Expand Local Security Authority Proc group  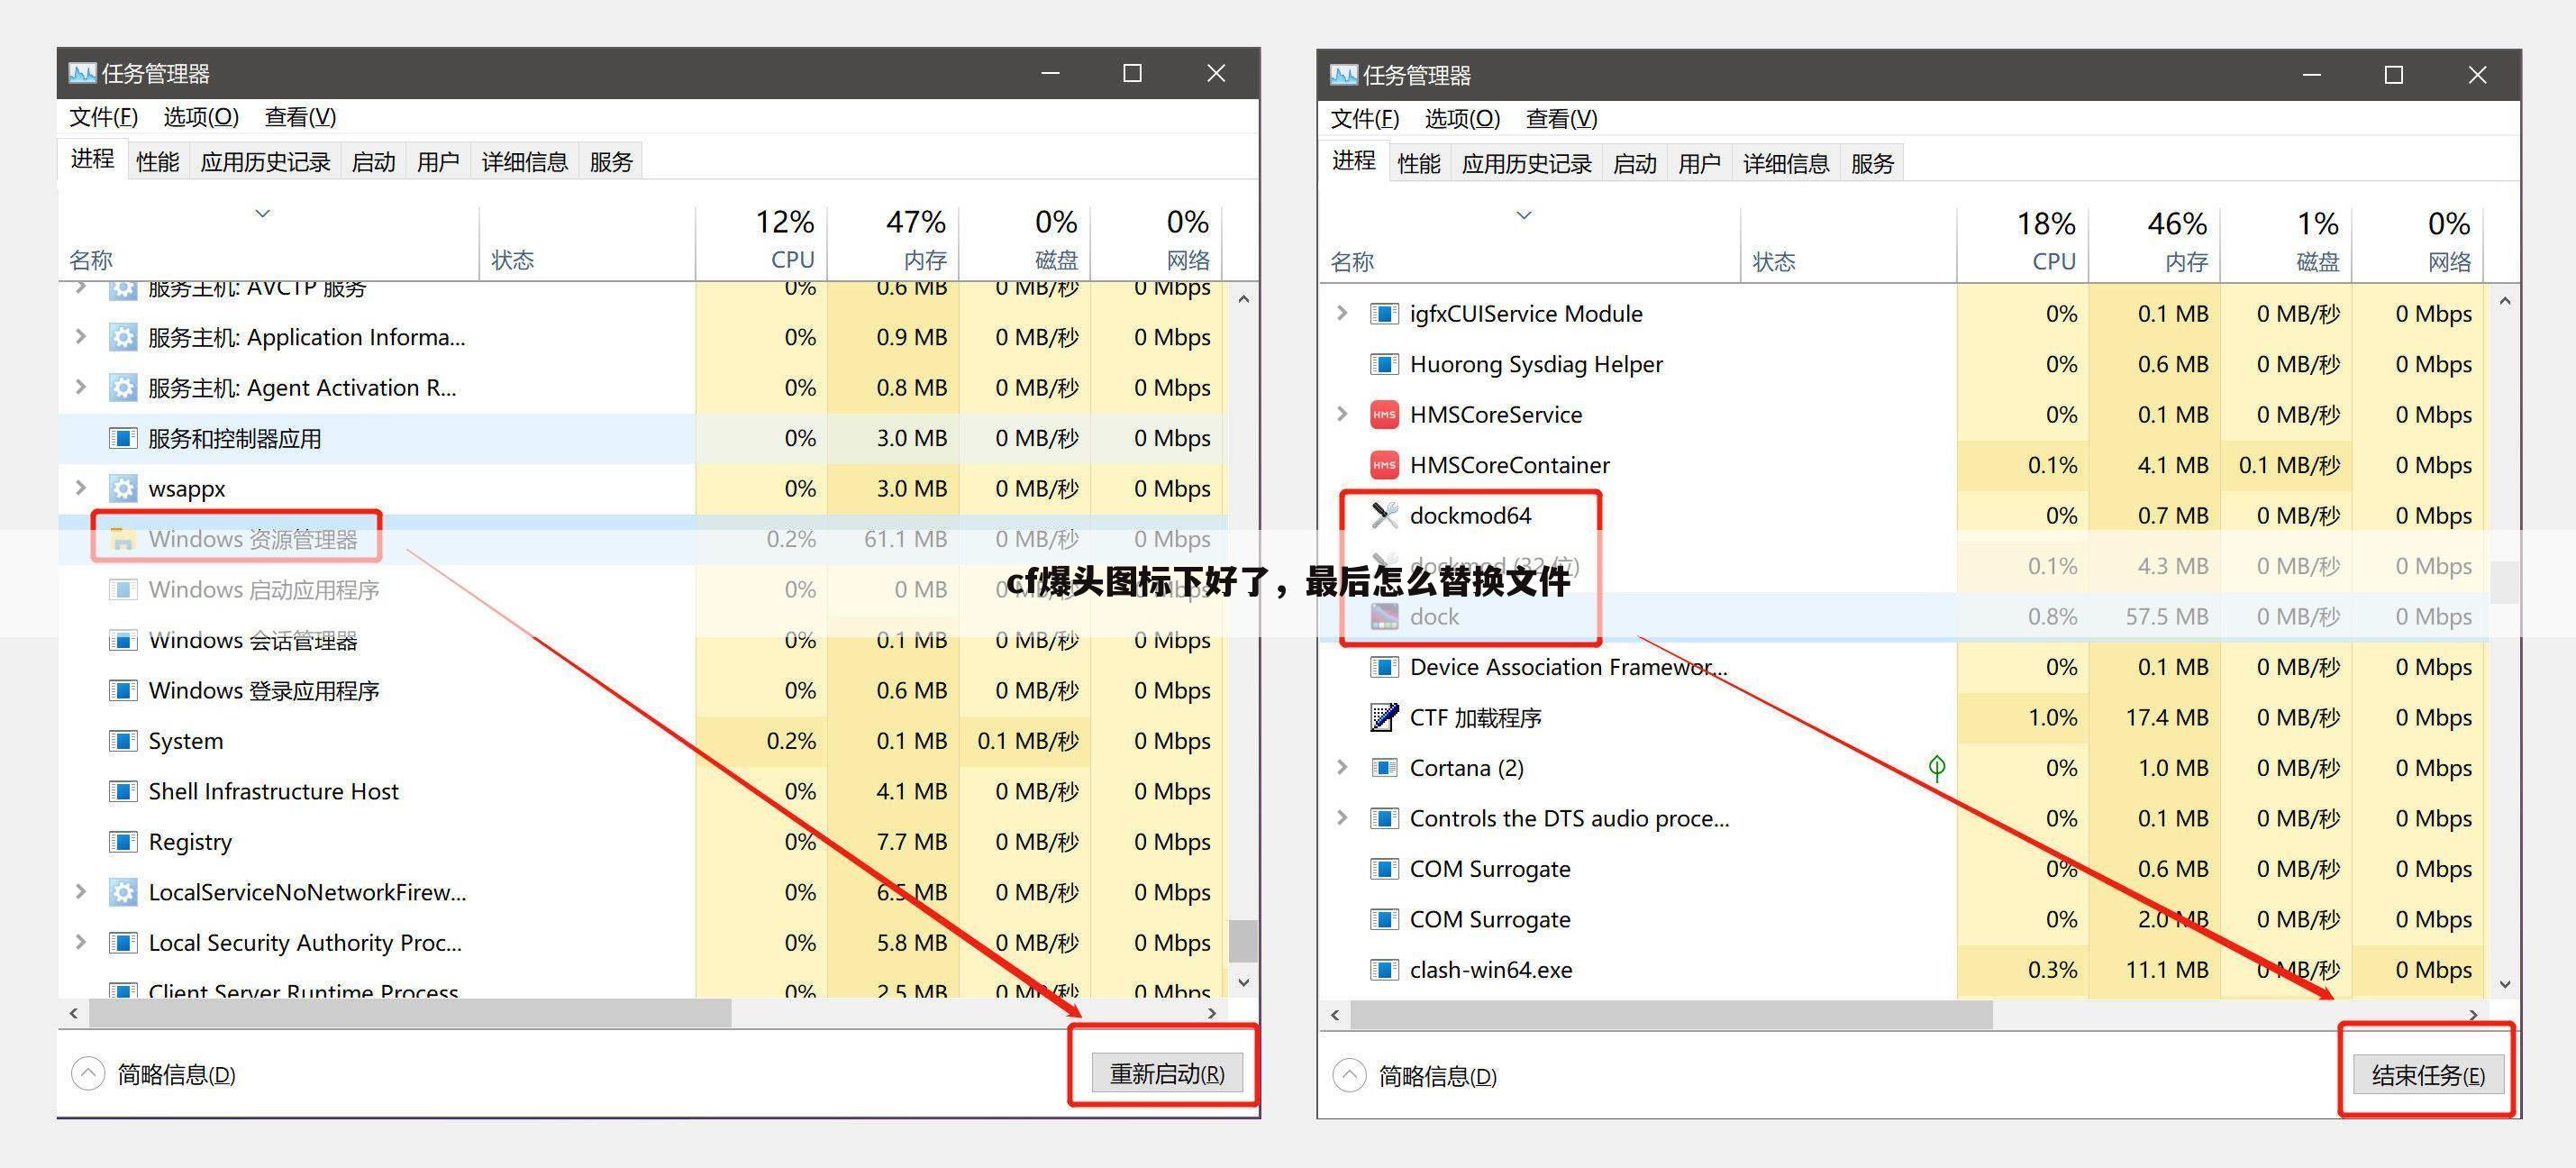tap(80, 942)
